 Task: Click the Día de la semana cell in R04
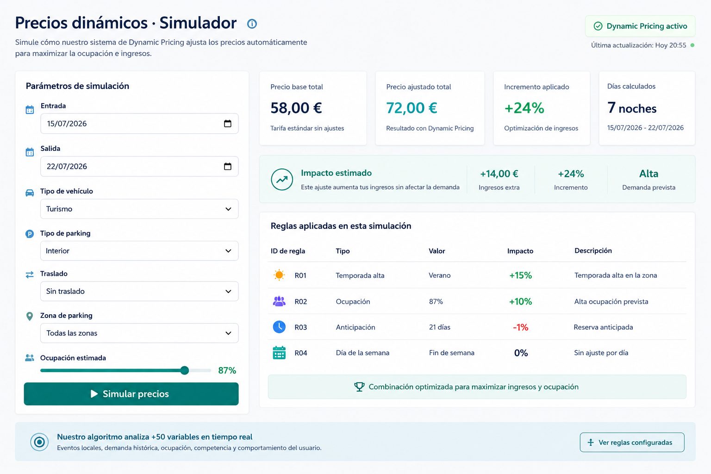pyautogui.click(x=362, y=353)
